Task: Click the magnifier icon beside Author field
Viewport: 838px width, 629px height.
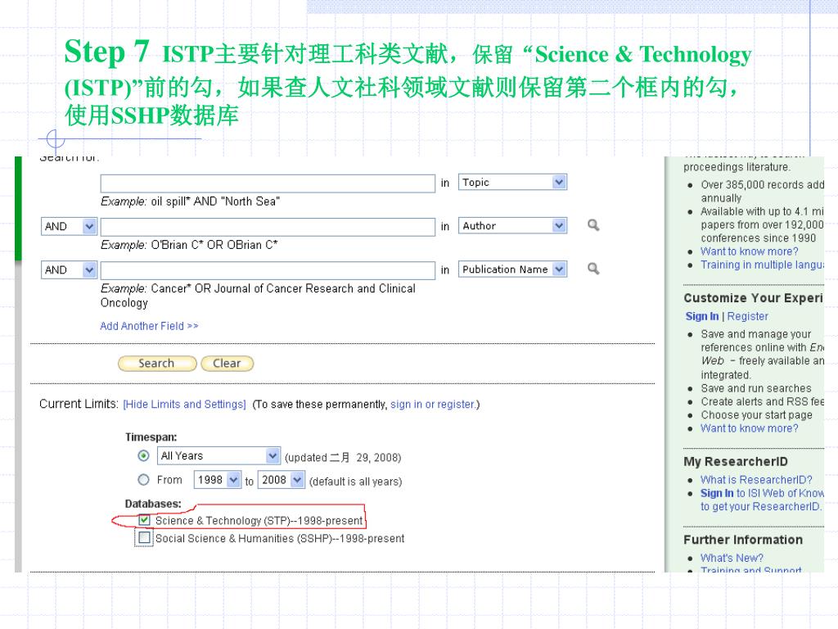Action: (x=593, y=225)
